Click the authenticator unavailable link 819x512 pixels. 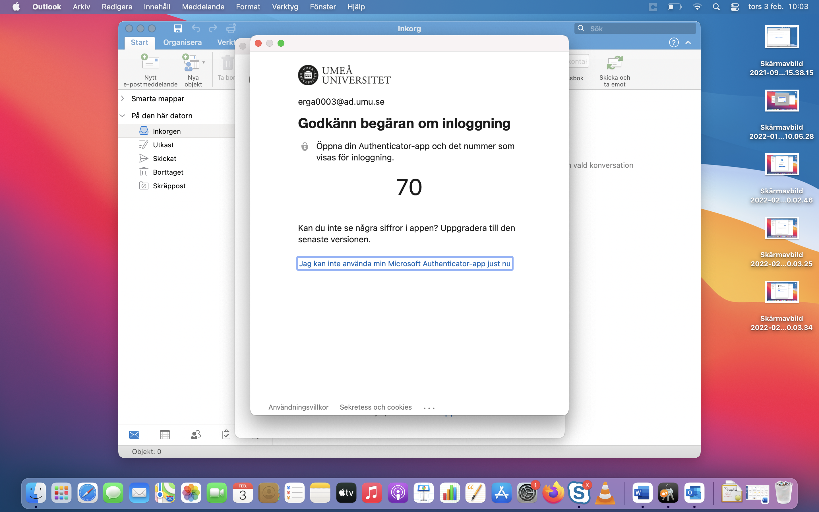click(x=405, y=263)
